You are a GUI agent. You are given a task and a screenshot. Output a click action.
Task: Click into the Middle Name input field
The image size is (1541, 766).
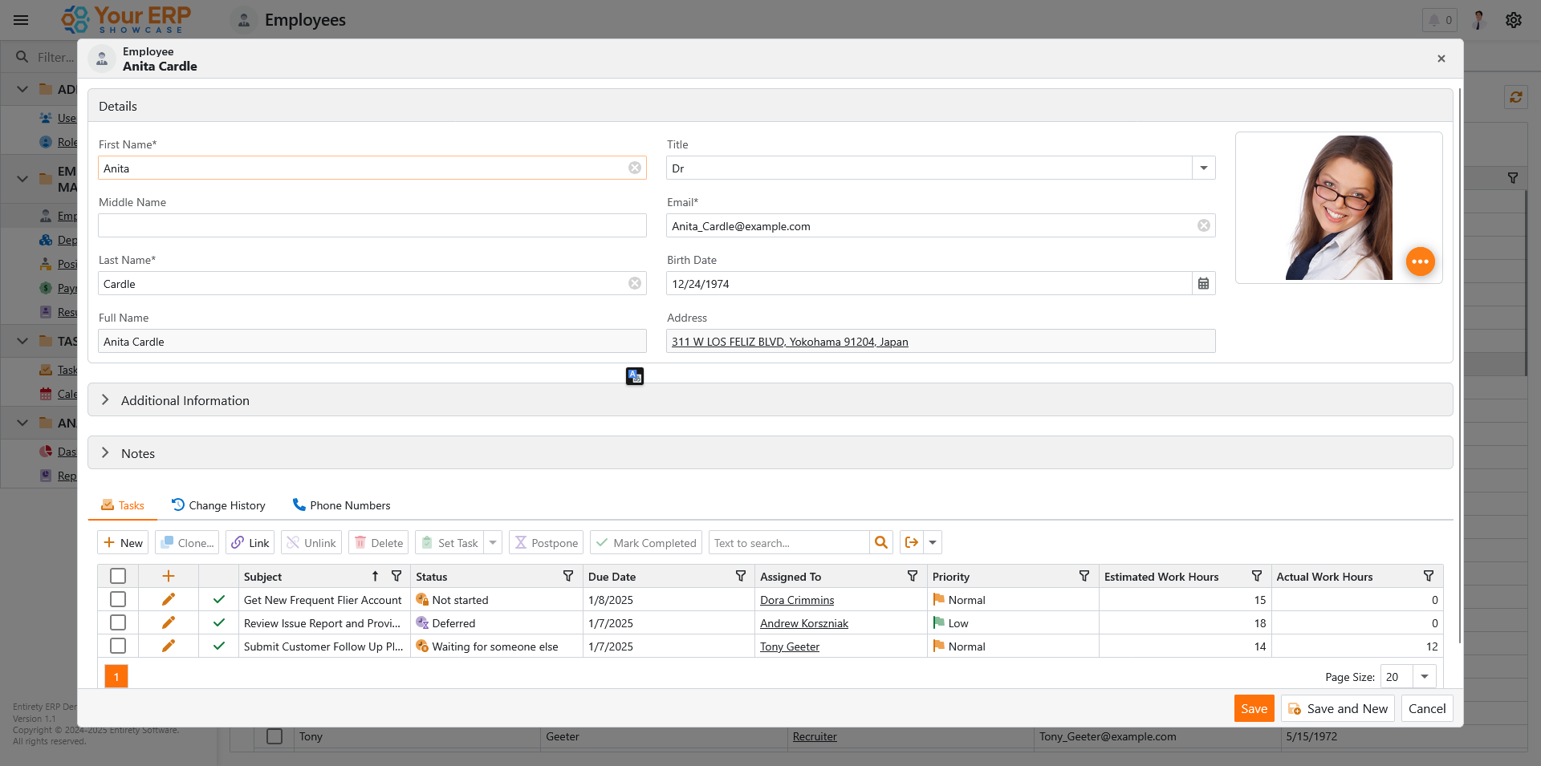(372, 226)
